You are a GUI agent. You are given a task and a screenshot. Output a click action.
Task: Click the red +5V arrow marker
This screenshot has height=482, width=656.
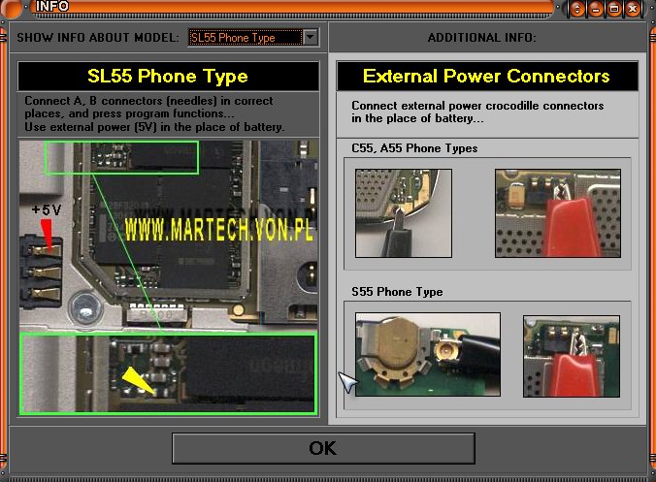click(x=46, y=229)
